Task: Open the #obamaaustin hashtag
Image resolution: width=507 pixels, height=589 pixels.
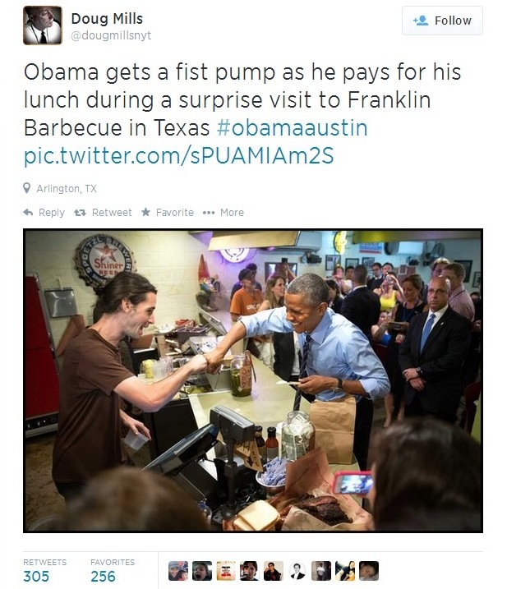Action: 292,127
